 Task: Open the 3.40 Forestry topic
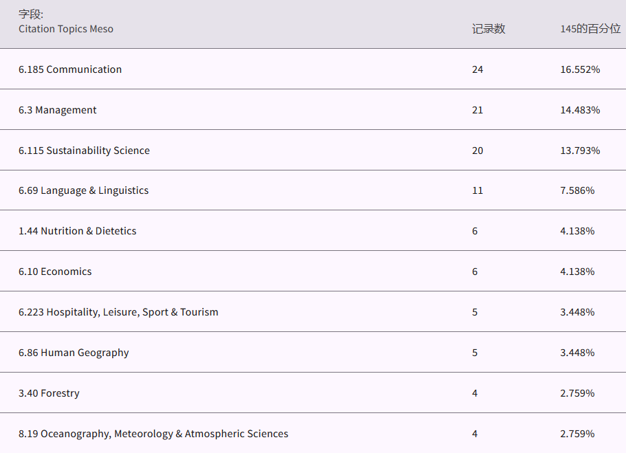[49, 393]
